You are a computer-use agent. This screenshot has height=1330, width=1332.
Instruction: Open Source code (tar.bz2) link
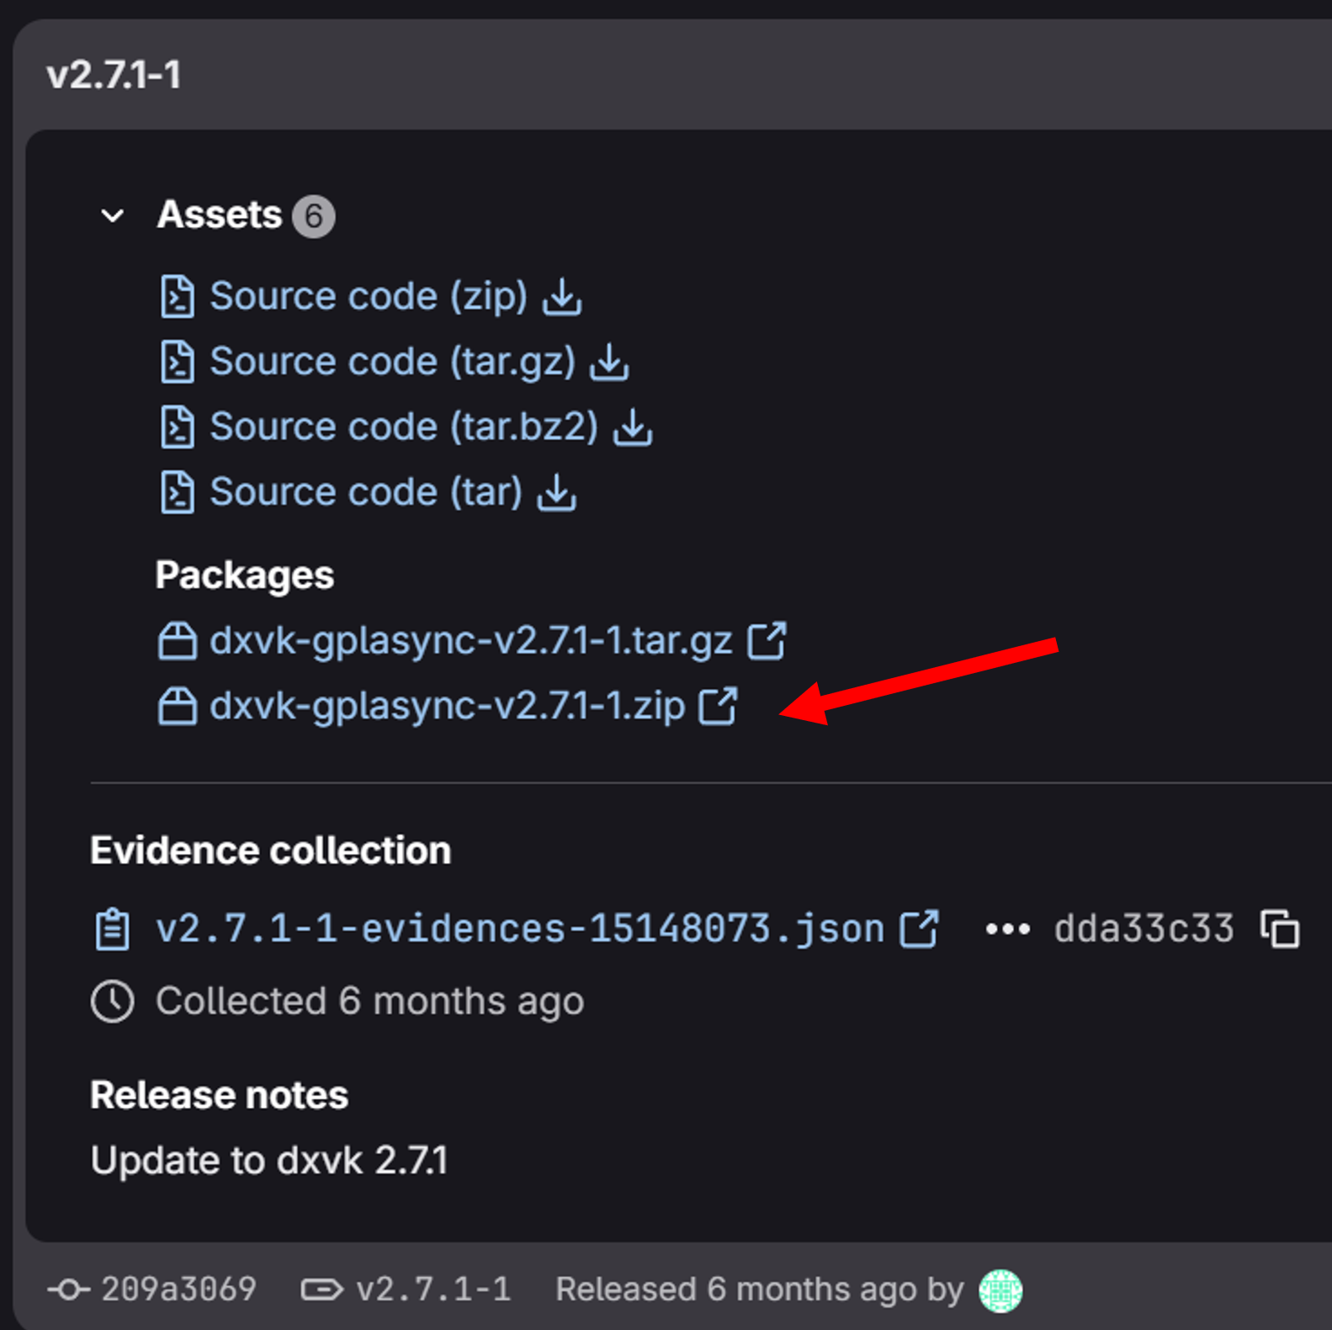[404, 427]
